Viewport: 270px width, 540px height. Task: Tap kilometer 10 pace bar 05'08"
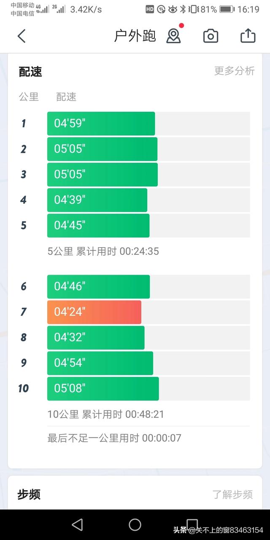pos(103,389)
